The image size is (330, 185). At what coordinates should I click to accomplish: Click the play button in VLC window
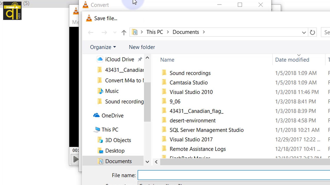tap(75, 159)
